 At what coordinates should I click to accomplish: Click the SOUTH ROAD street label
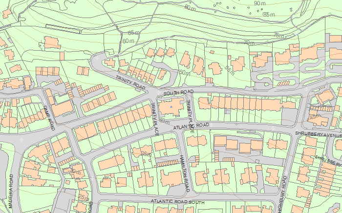pyautogui.click(x=178, y=93)
